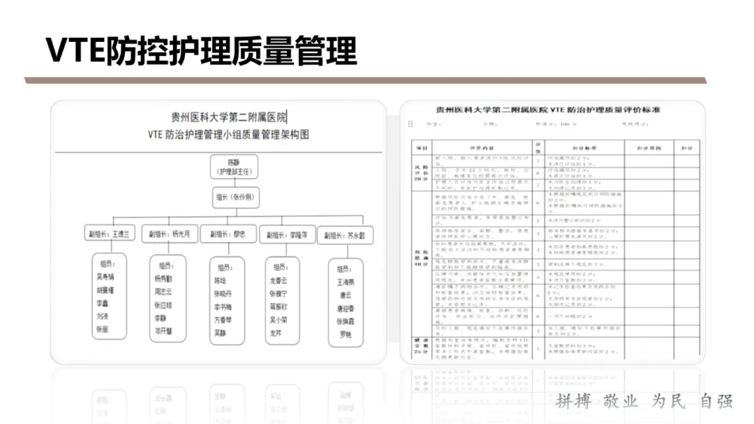Click member name 唐云
Viewport: 754px width, 424px height.
346,295
